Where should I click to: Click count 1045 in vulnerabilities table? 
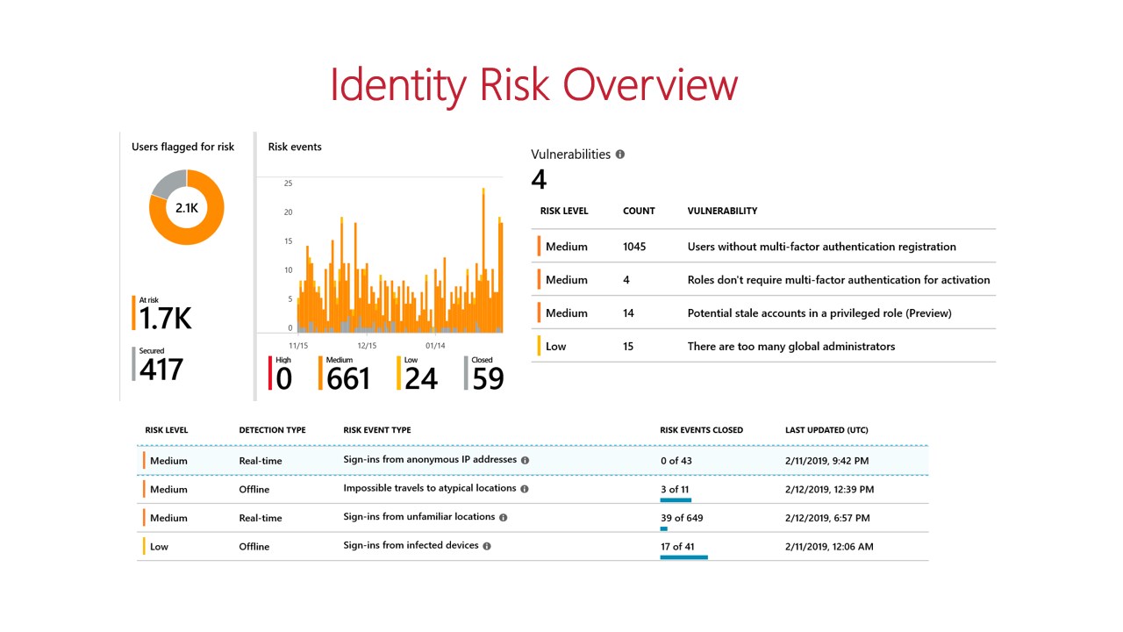click(x=634, y=247)
